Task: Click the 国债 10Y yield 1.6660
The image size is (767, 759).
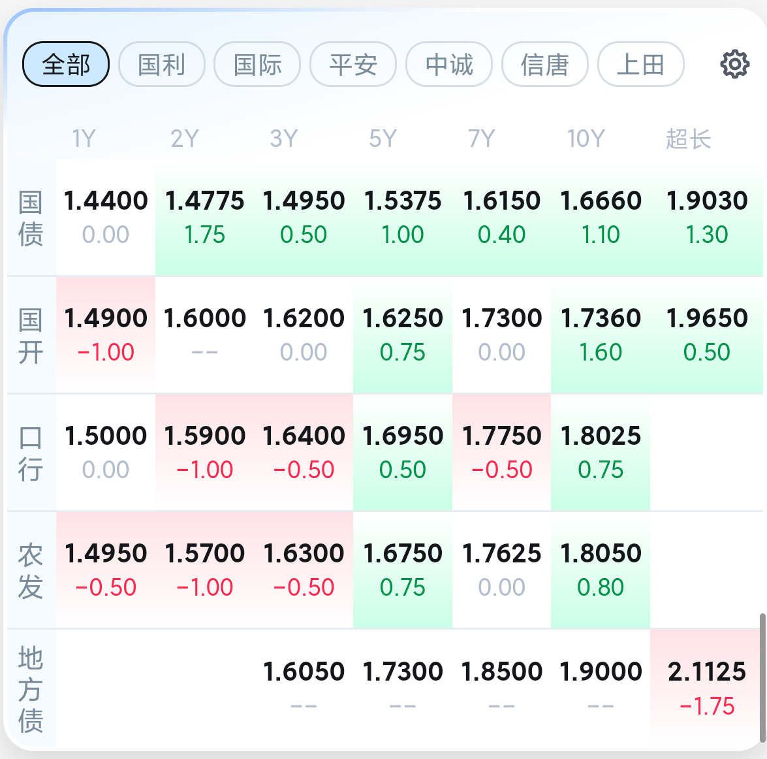Action: click(601, 218)
